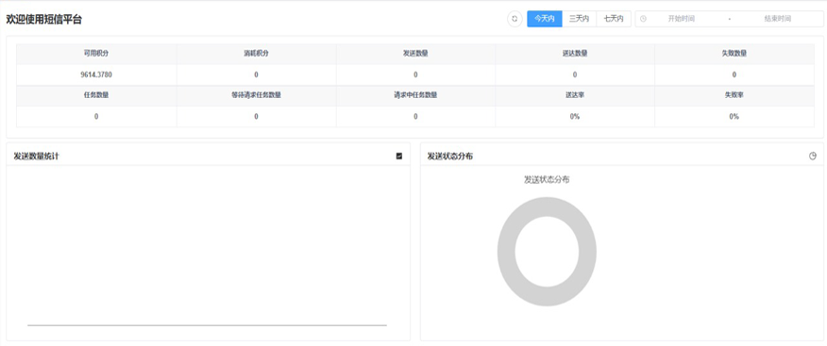
Task: Click the 0 value under 请求中任务数量
Action: pos(415,116)
